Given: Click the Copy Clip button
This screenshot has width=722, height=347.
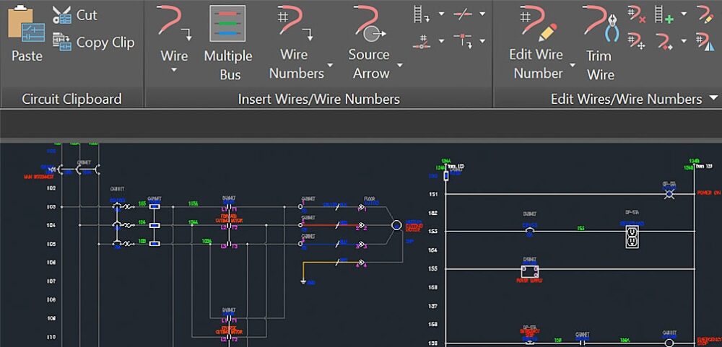Looking at the screenshot, I should [93, 43].
